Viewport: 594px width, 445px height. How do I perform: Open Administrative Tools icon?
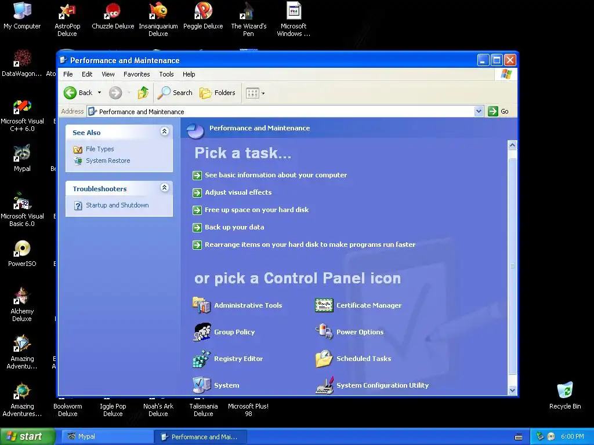(201, 305)
